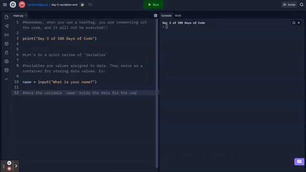306x172 pixels.
Task: Click the '#Here the variable name holds' comment
Action: tap(79, 93)
